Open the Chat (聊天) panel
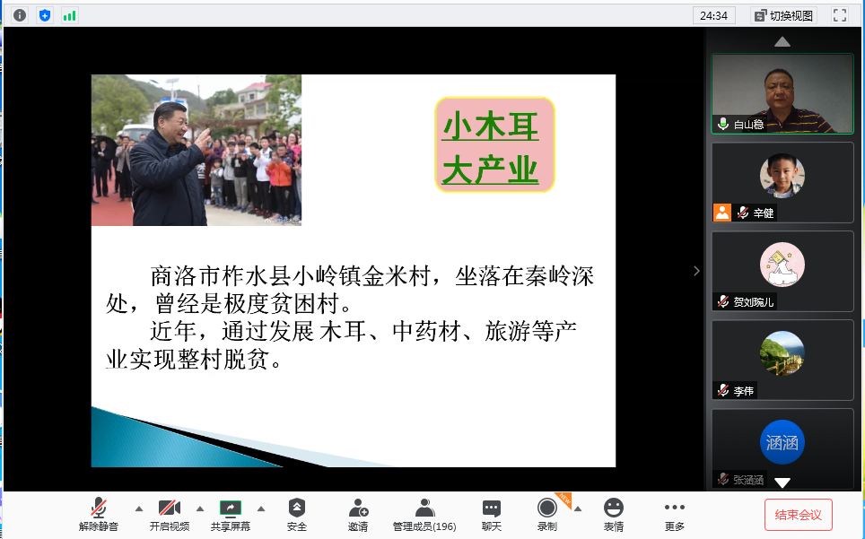 [x=492, y=515]
